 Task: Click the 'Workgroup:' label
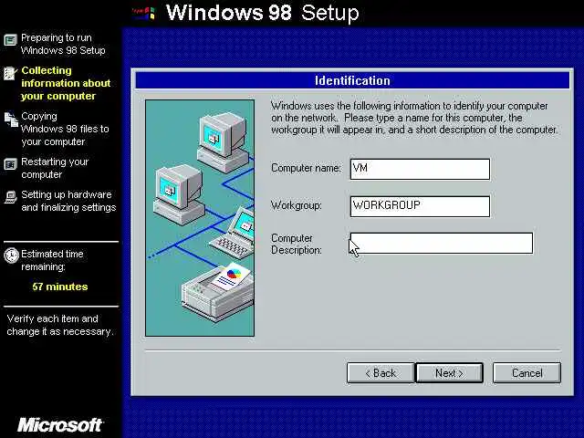click(x=296, y=205)
